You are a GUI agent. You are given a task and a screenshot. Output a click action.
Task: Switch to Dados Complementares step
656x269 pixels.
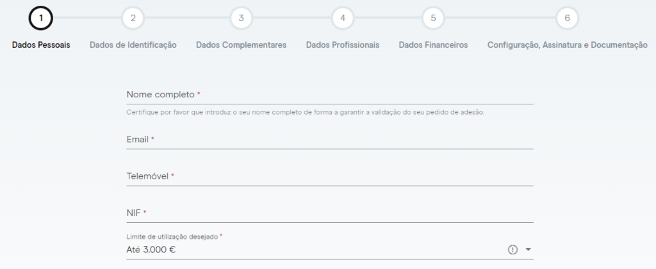[241, 45]
